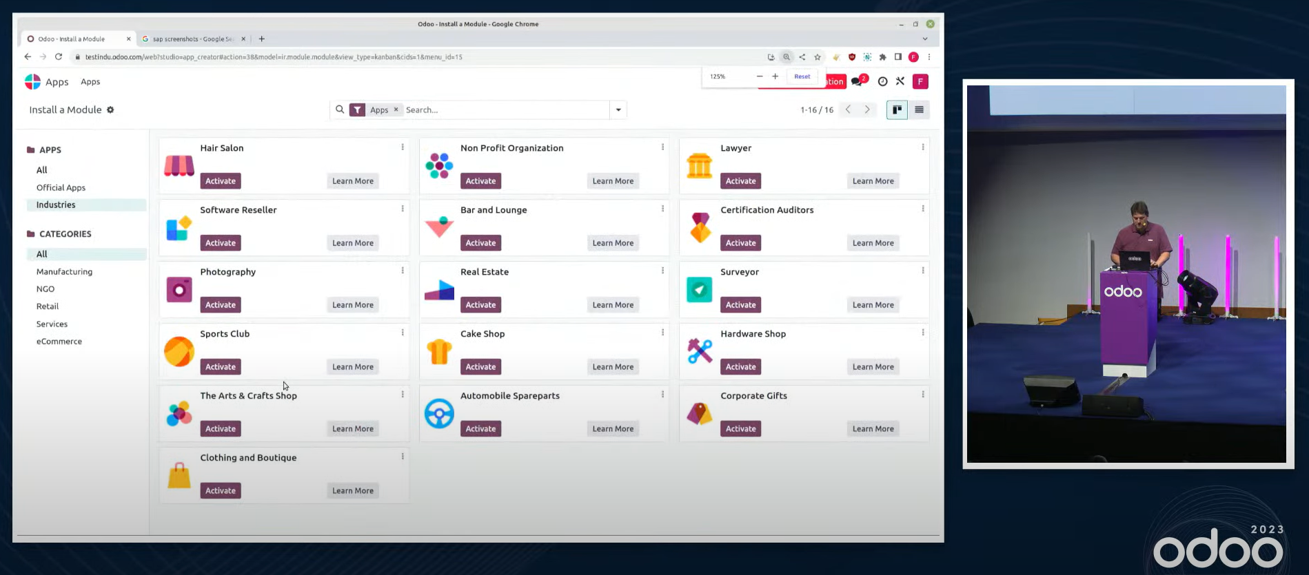The image size is (1309, 575).
Task: Open Photography card kebab menu
Action: point(403,271)
